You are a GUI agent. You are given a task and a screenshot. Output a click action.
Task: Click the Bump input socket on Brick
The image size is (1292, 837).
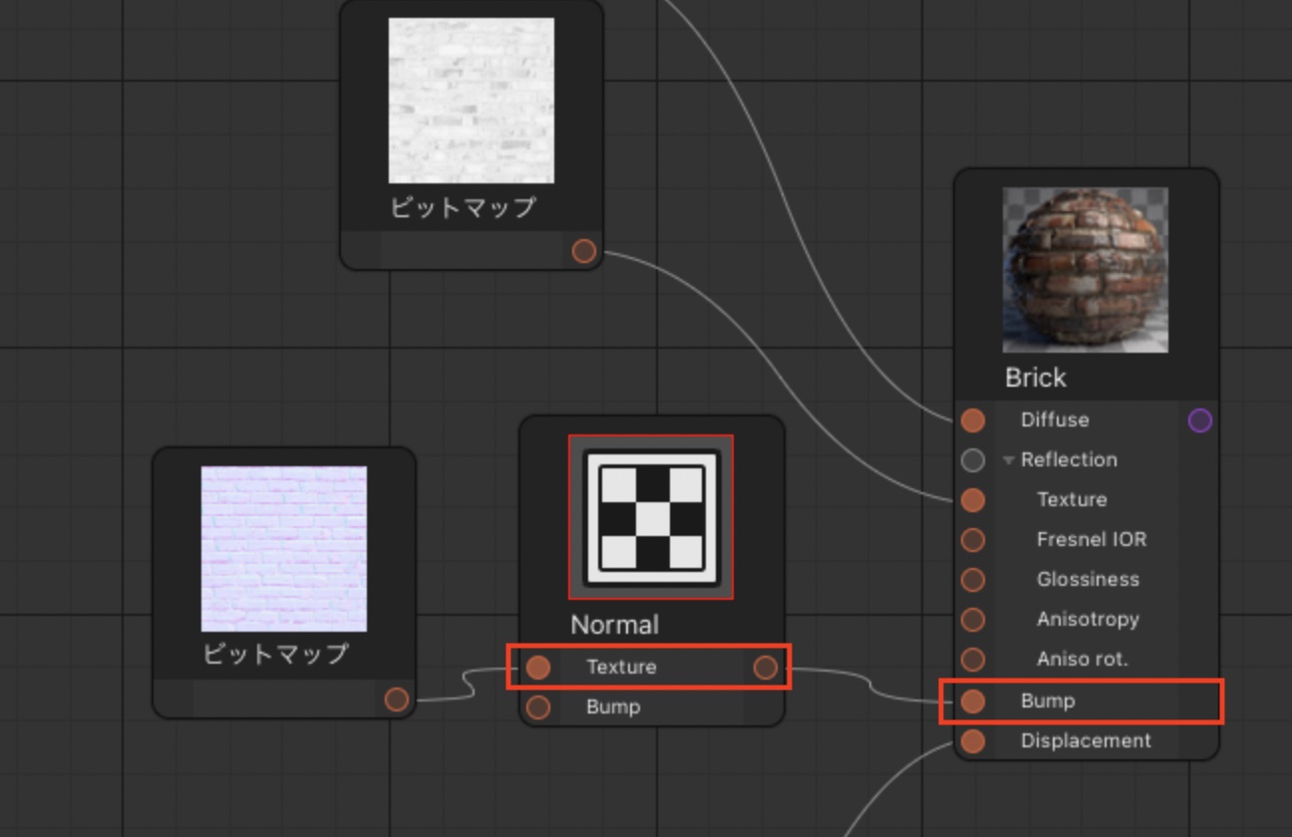[x=973, y=701]
